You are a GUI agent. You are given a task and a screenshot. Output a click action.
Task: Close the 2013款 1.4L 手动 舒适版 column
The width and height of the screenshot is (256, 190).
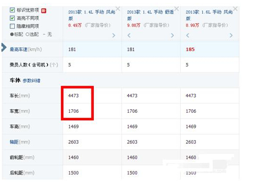tap(177, 9)
